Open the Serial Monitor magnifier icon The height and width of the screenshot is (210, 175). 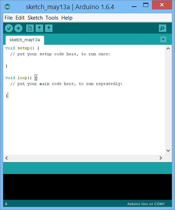click(162, 28)
